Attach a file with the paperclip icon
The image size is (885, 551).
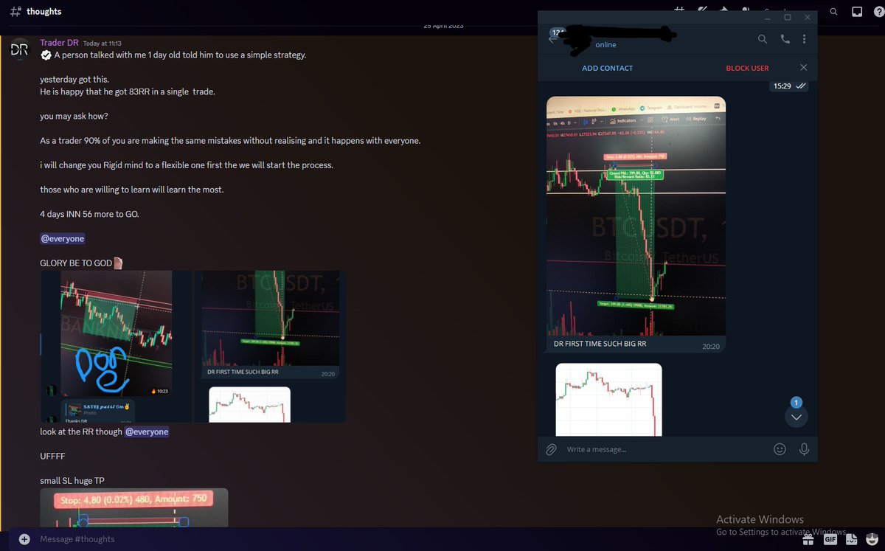point(551,449)
